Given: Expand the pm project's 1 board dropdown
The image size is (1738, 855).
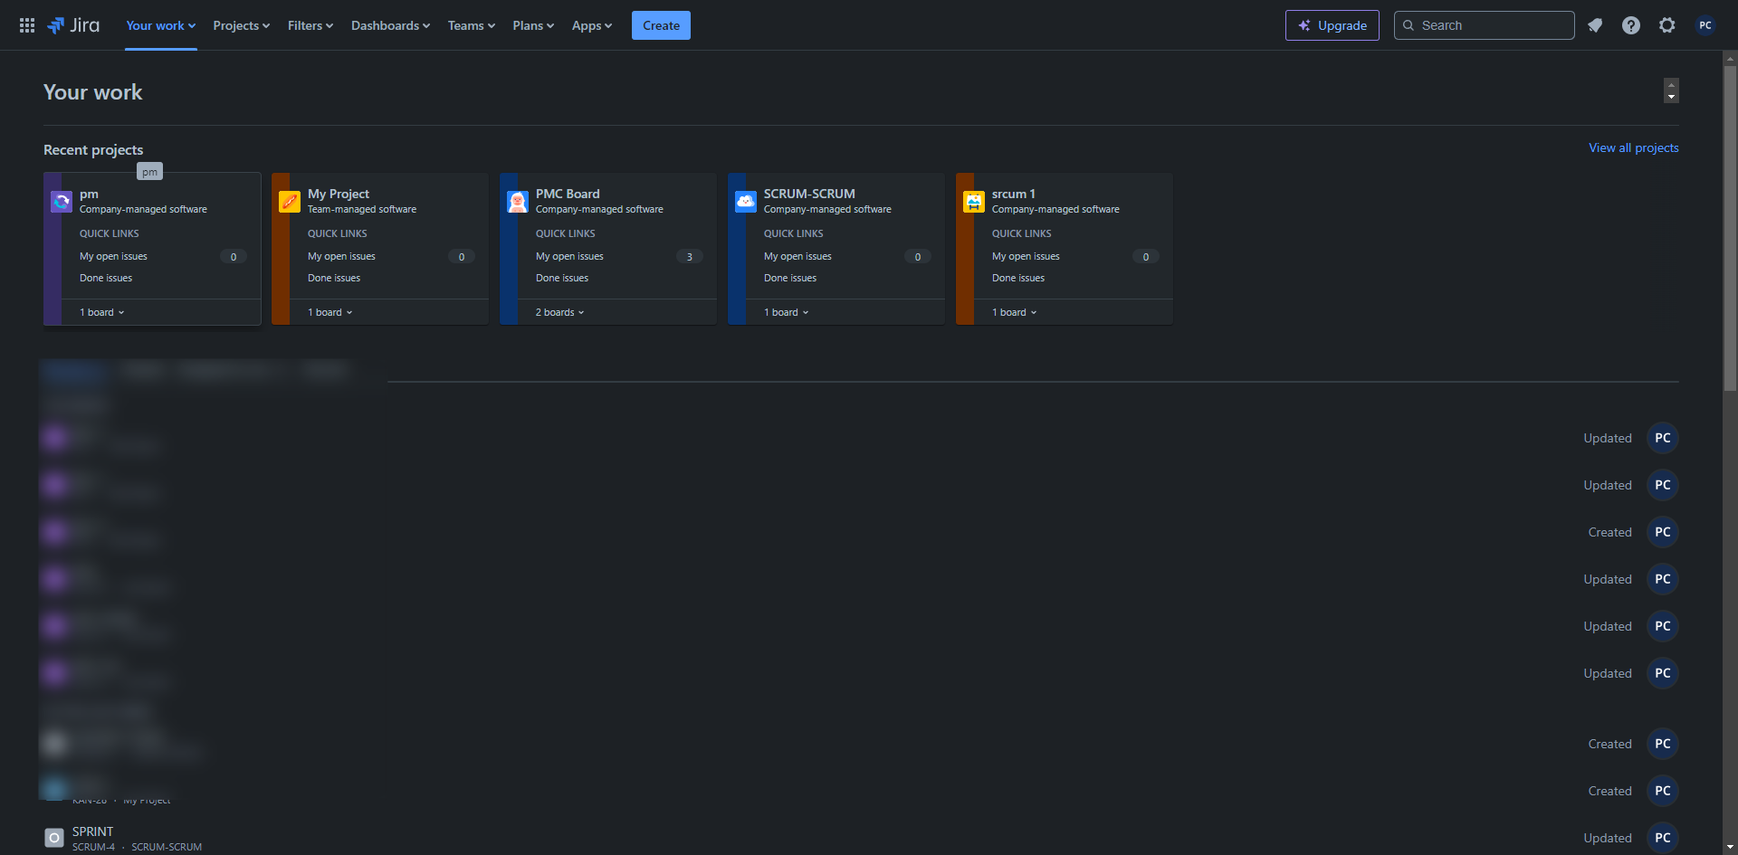Looking at the screenshot, I should pos(102,312).
